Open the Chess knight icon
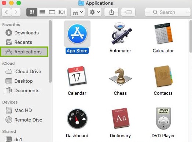This screenshot has width=192, height=142. 121,76
